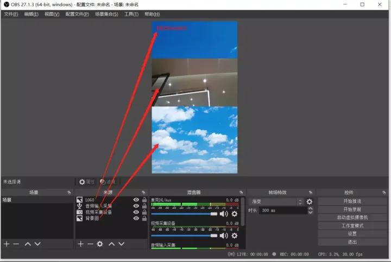Open transition properties gear beside 渐变

coord(310,202)
